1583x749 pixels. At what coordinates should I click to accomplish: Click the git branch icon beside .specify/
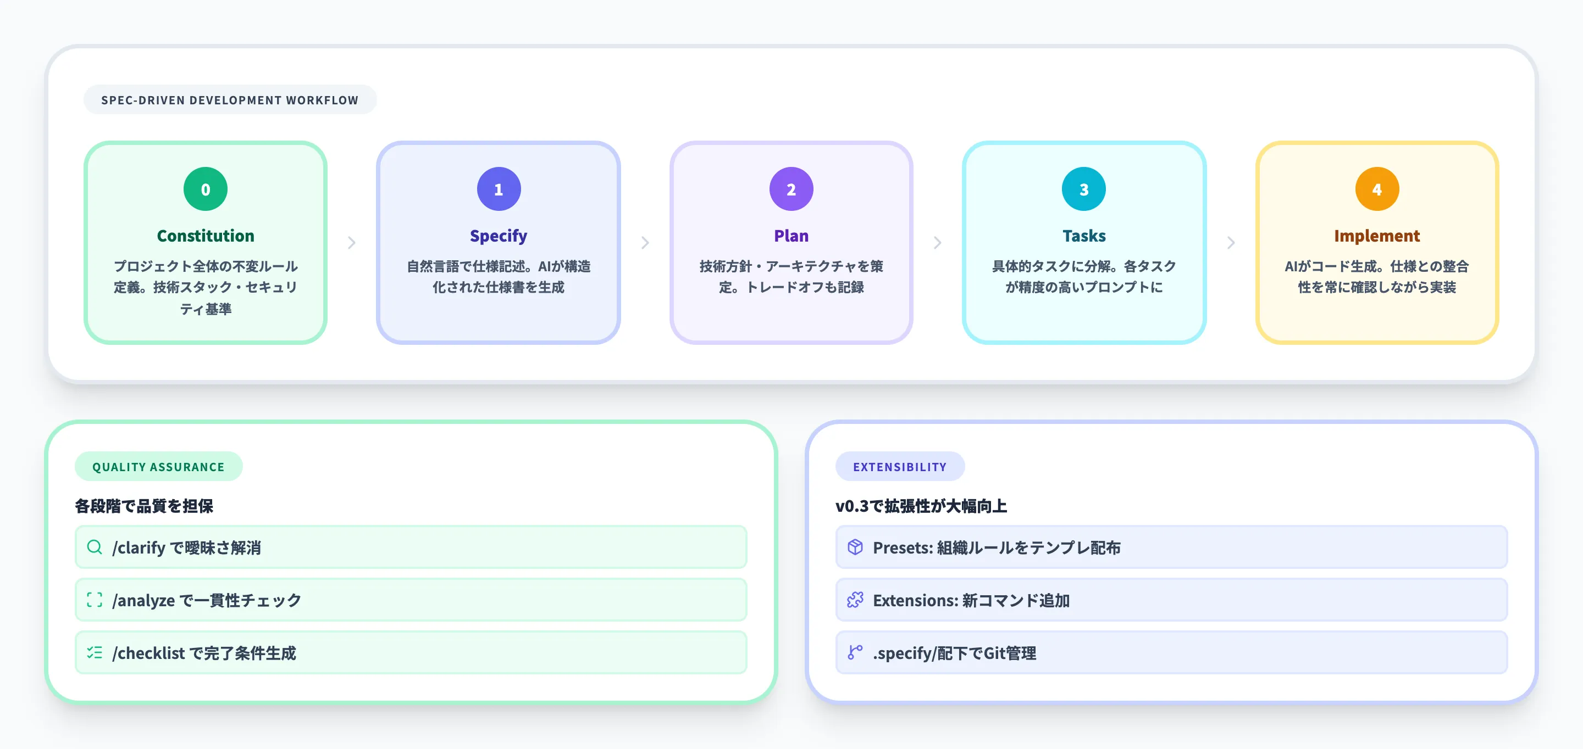[855, 653]
